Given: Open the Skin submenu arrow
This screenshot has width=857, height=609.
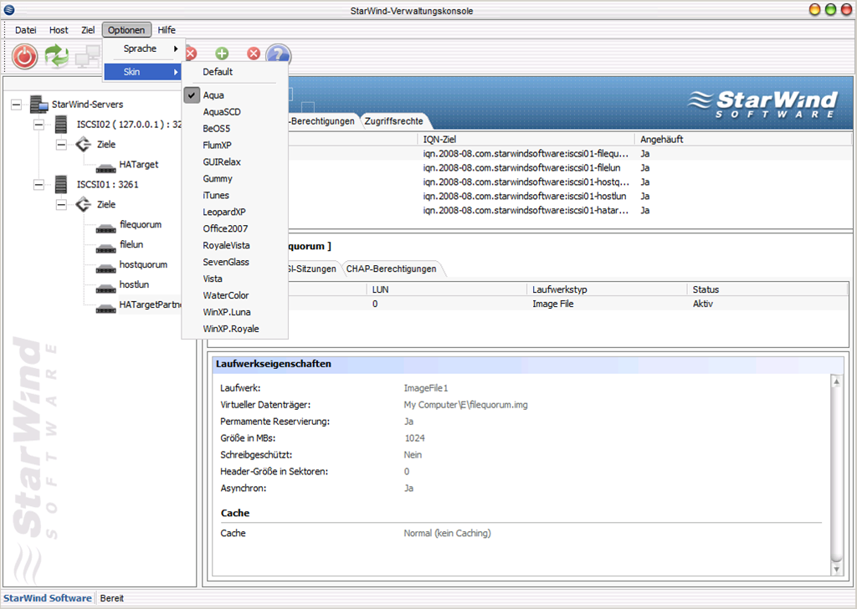Looking at the screenshot, I should pos(176,72).
